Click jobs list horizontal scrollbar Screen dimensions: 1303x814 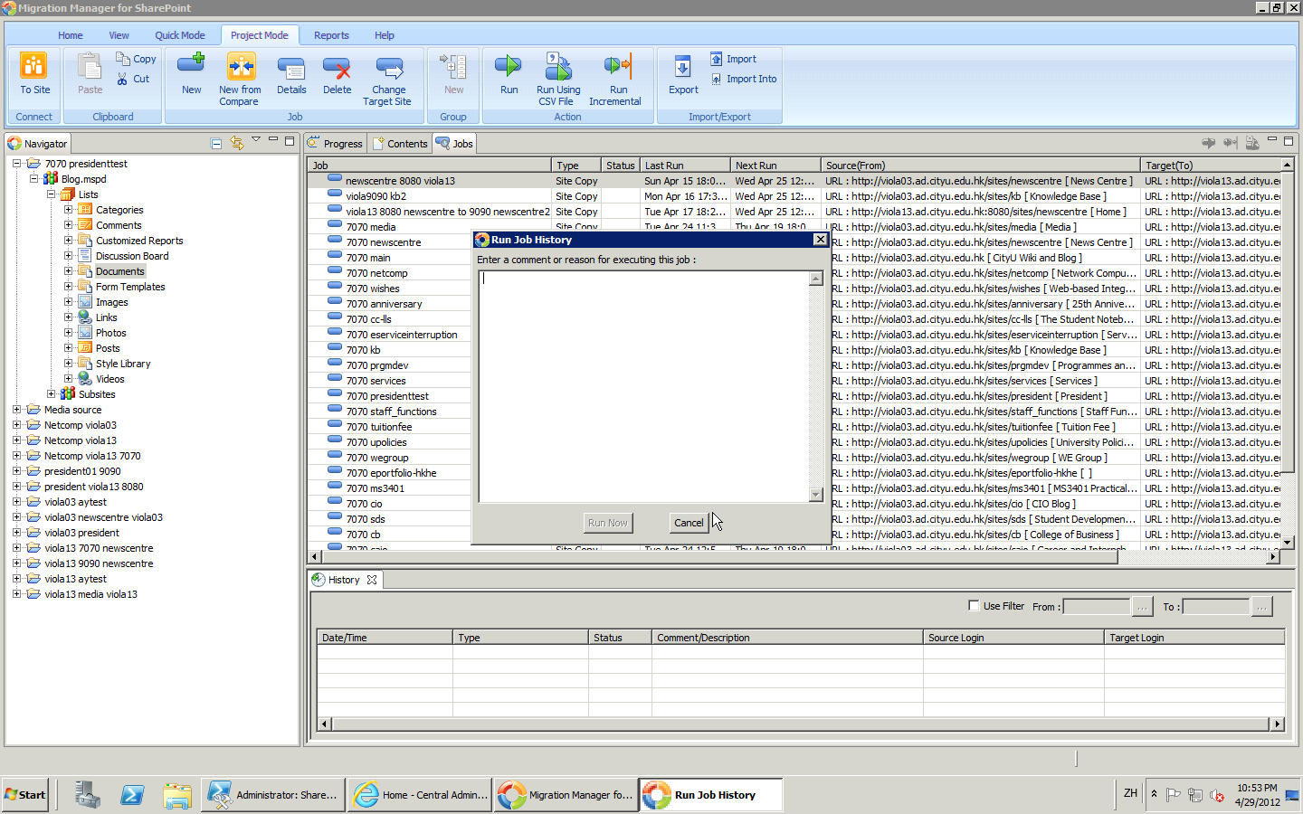719,557
